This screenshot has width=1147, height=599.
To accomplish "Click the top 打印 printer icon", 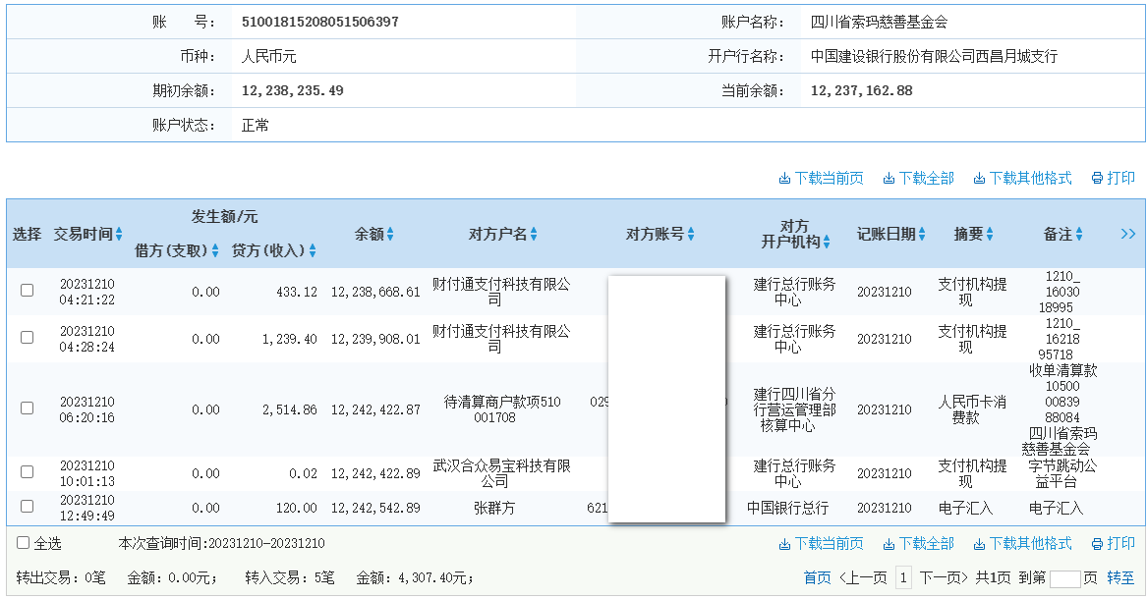I will point(1097,179).
